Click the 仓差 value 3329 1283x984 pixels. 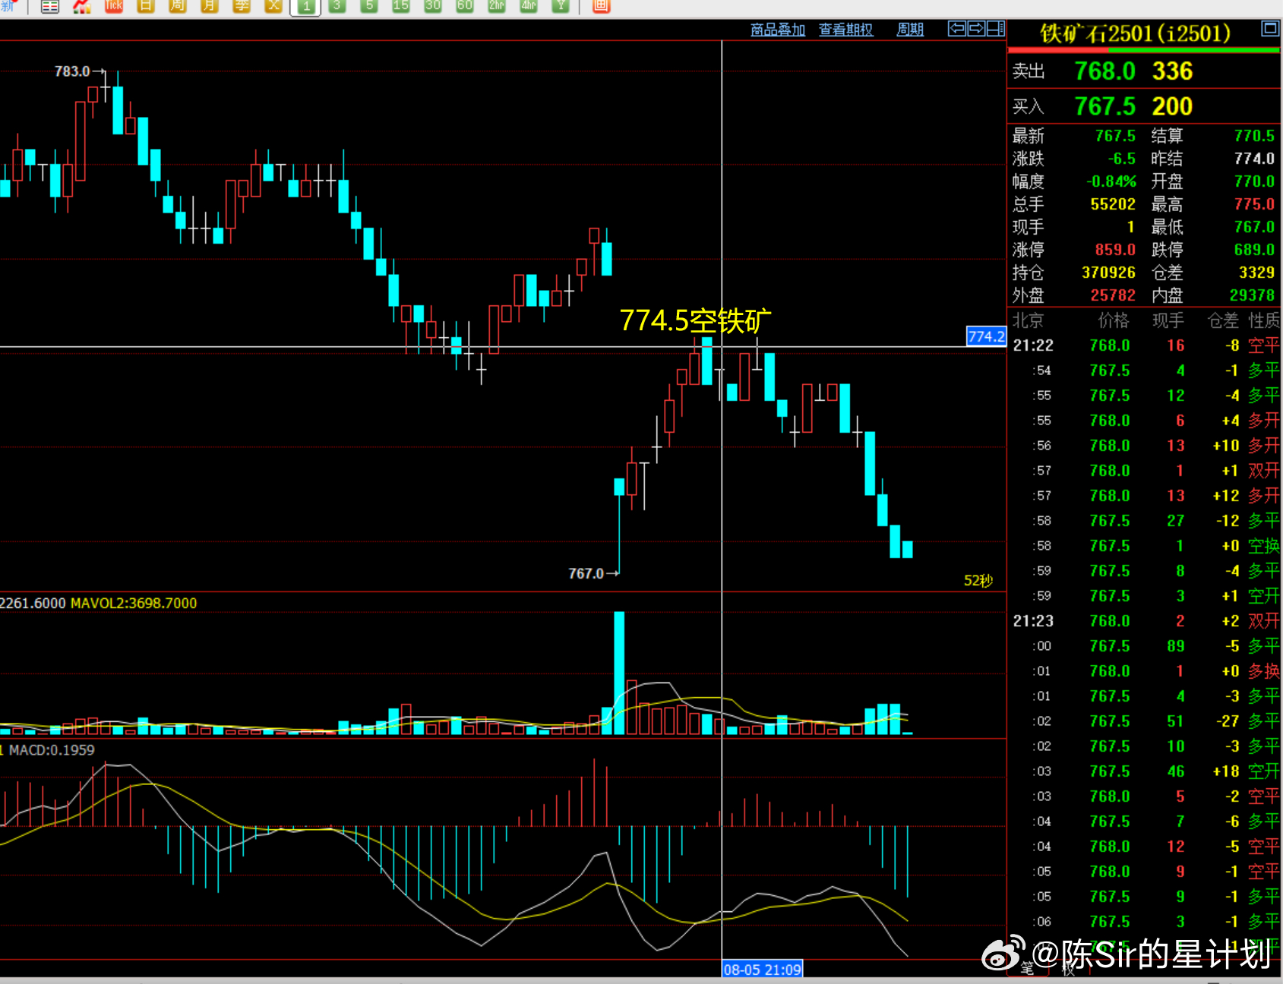[x=1256, y=273]
